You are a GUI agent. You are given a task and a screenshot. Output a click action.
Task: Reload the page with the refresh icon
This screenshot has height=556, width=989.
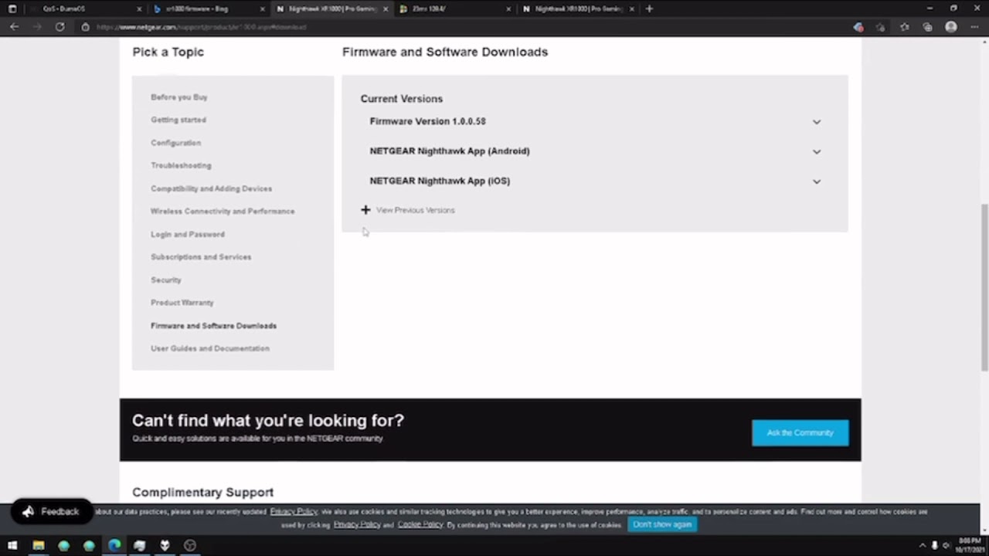59,27
